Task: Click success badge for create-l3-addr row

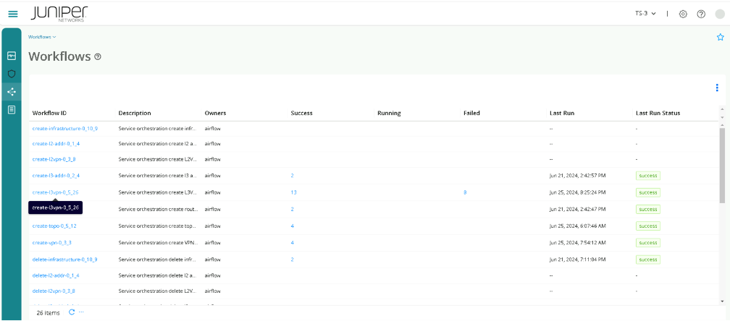Action: pyautogui.click(x=648, y=176)
